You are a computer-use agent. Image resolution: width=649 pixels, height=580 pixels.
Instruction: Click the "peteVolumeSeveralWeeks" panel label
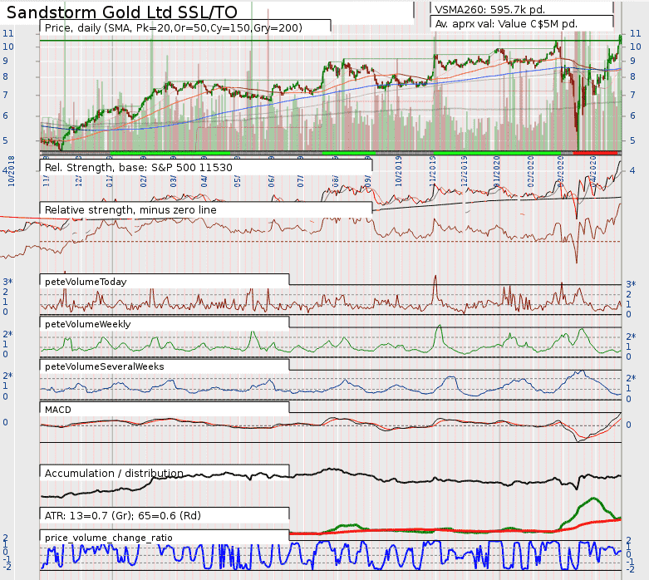coord(105,366)
